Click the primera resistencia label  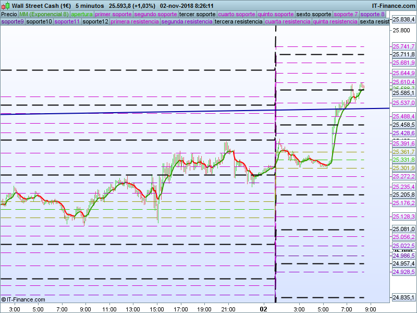click(x=135, y=21)
